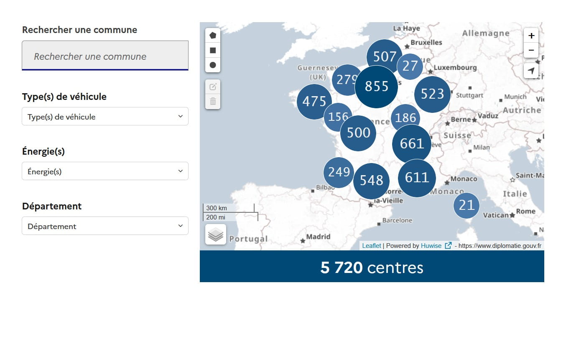Click the geolocation arrow icon
The width and height of the screenshot is (566, 339).
point(531,71)
